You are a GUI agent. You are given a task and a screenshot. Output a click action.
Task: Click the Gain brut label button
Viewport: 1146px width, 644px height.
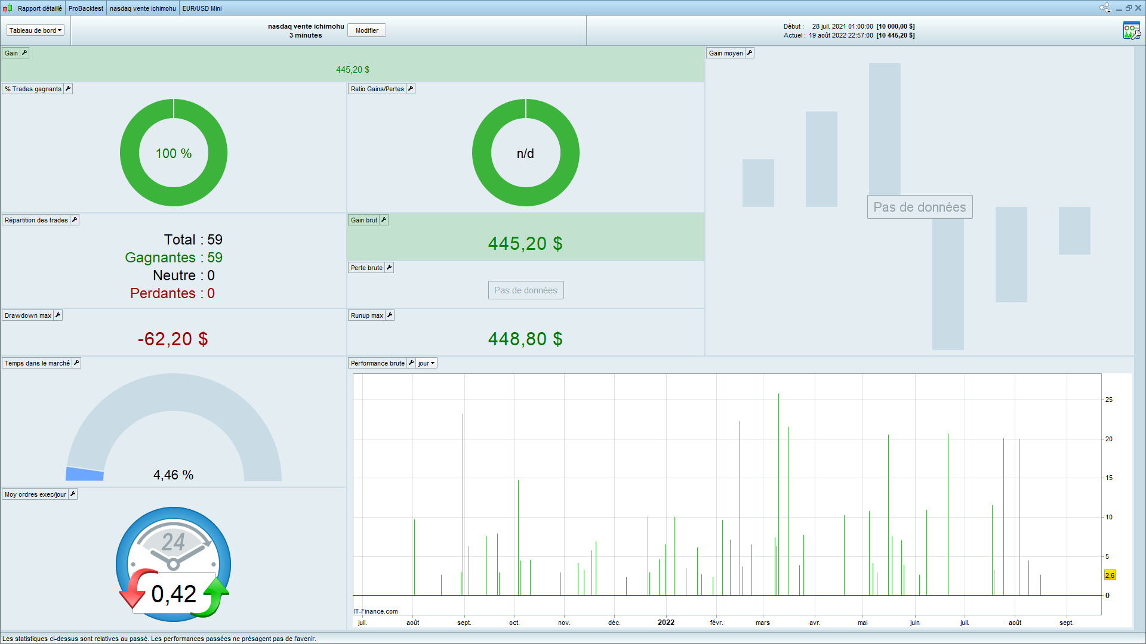click(x=363, y=220)
